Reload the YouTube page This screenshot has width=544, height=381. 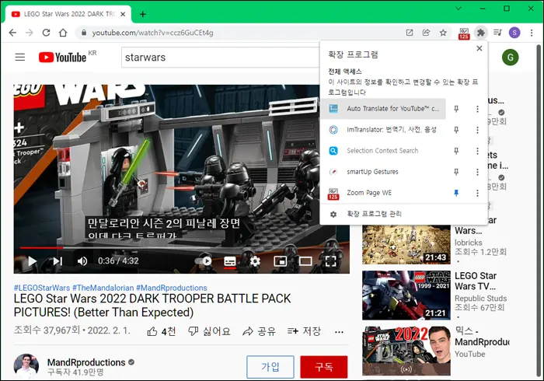(x=46, y=33)
